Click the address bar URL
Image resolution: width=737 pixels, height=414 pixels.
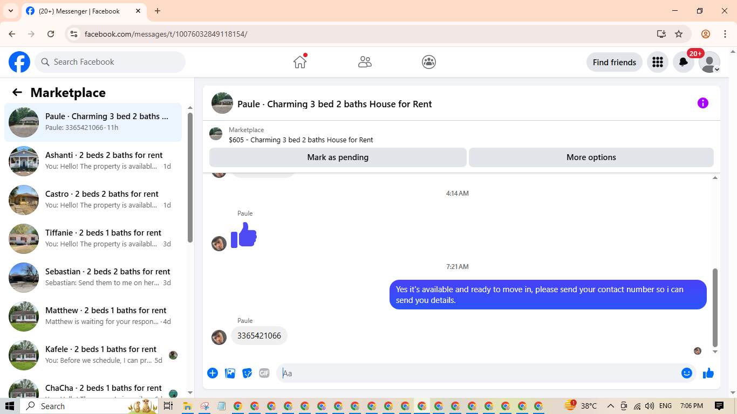166,34
